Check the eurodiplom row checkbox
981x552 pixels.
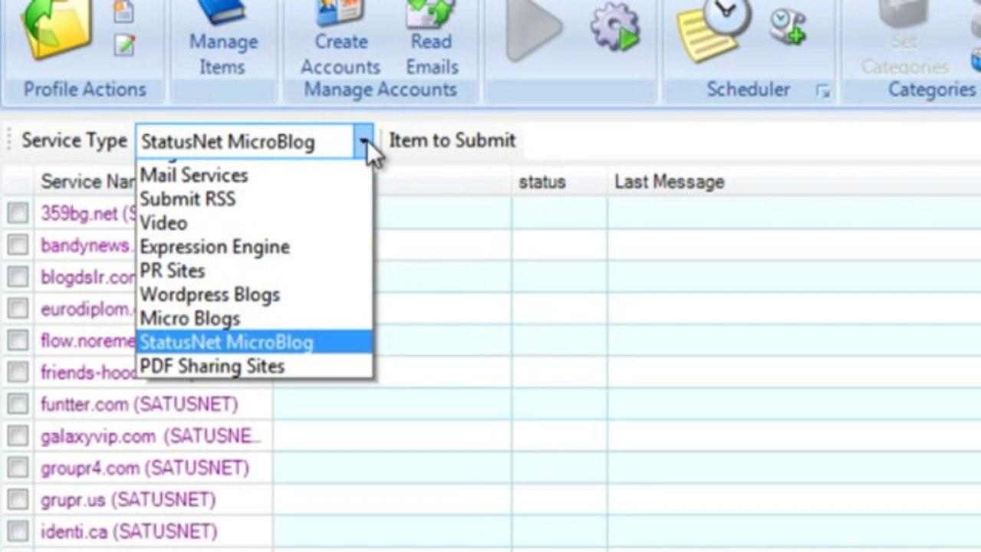(x=18, y=309)
